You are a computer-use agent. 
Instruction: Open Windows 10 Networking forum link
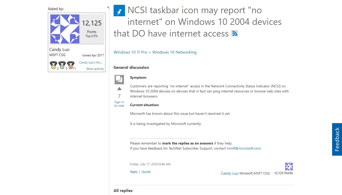click(x=174, y=52)
